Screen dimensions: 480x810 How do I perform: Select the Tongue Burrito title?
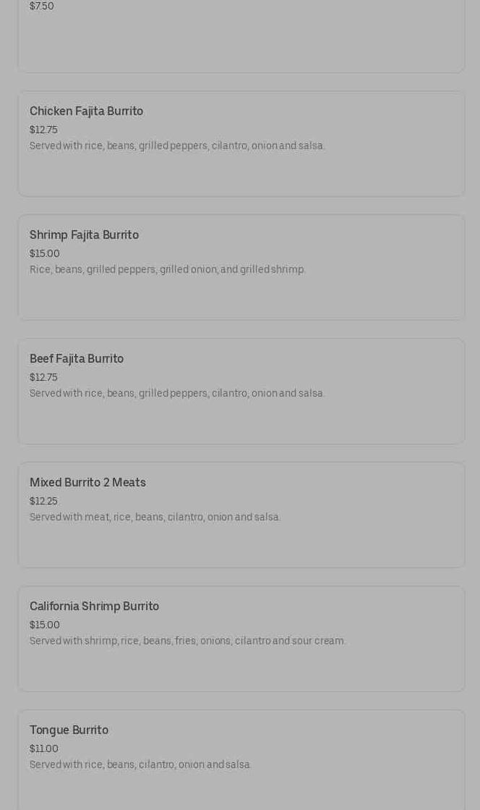point(69,730)
